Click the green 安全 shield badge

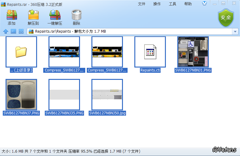[226, 18]
